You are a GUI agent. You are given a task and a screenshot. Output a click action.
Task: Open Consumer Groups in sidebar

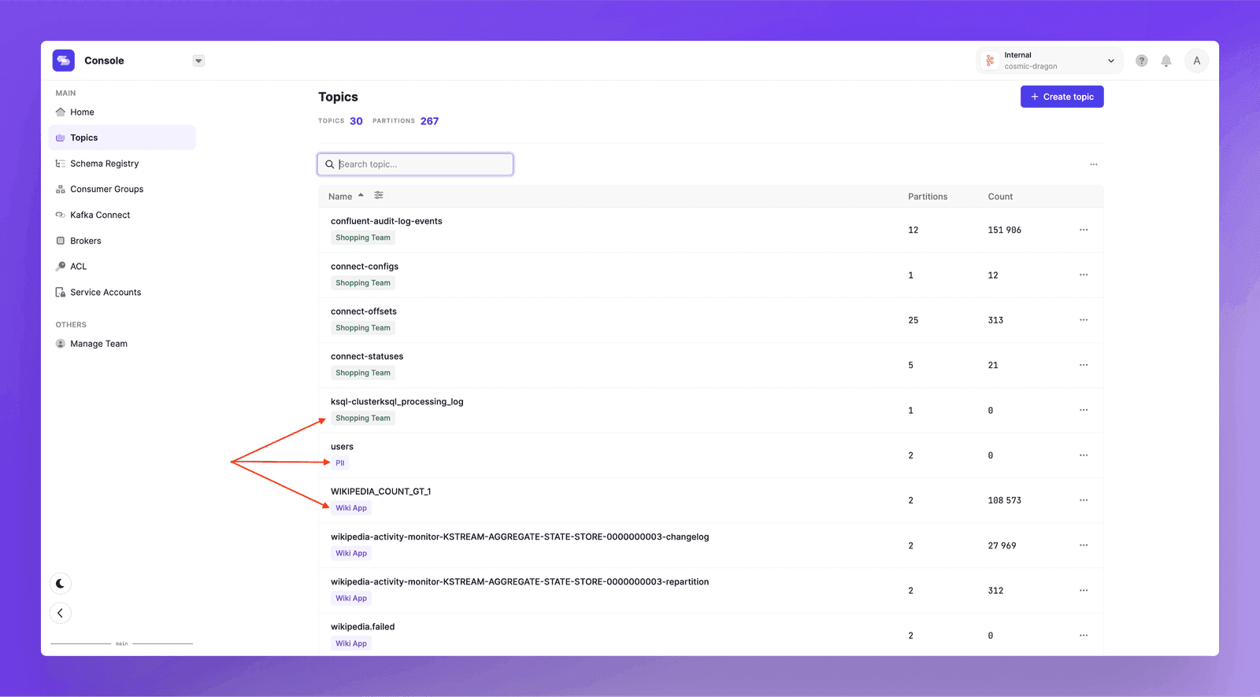pyautogui.click(x=106, y=190)
